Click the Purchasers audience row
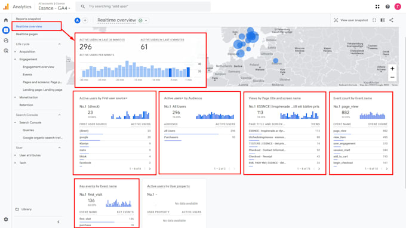The image size is (406, 228). click(199, 137)
